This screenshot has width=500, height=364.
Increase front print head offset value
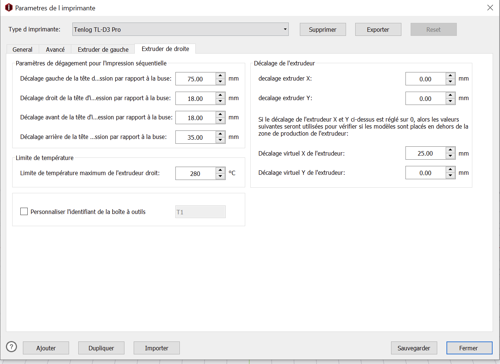pyautogui.click(x=220, y=115)
